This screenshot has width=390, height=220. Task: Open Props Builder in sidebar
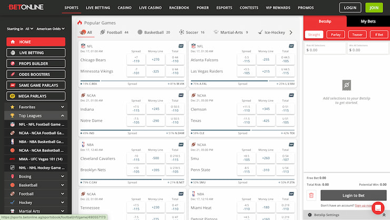click(x=36, y=63)
